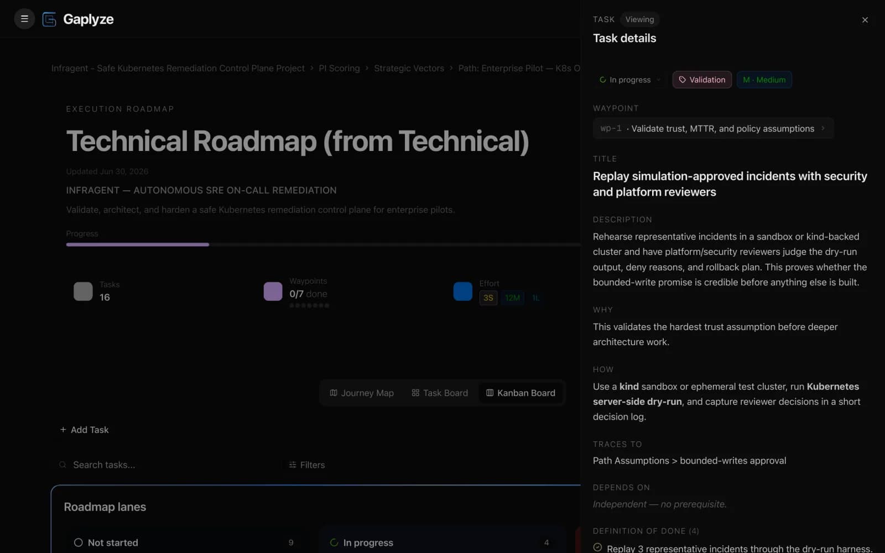Click the 3S effort badge
The height and width of the screenshot is (553, 885).
pyautogui.click(x=488, y=298)
